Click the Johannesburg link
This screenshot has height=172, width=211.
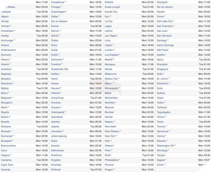59,136
